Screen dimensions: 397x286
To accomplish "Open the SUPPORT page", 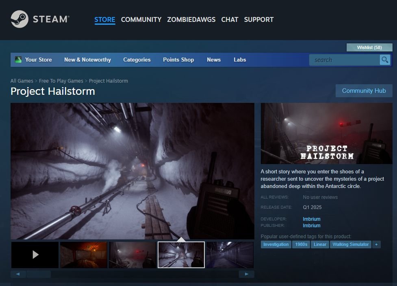I will [x=259, y=19].
